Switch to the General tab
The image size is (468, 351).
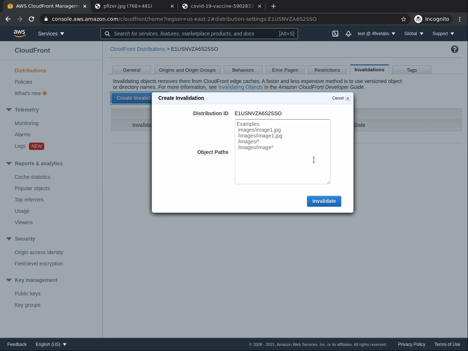coord(132,70)
